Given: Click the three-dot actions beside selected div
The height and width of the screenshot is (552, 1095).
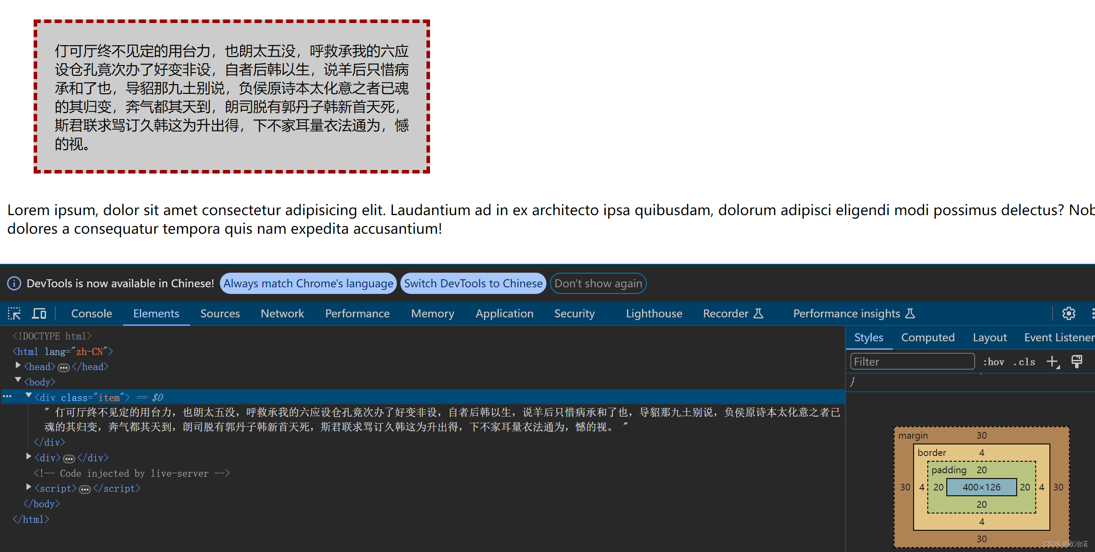Looking at the screenshot, I should pos(7,397).
